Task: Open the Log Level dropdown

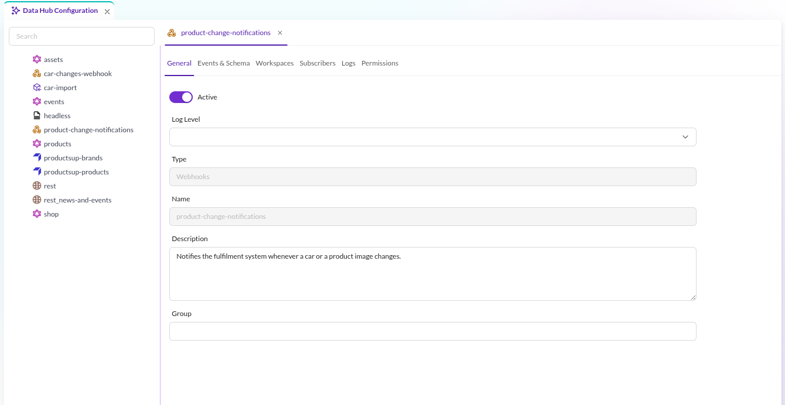Action: pos(433,137)
